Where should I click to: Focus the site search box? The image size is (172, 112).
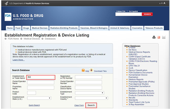click(x=129, y=14)
